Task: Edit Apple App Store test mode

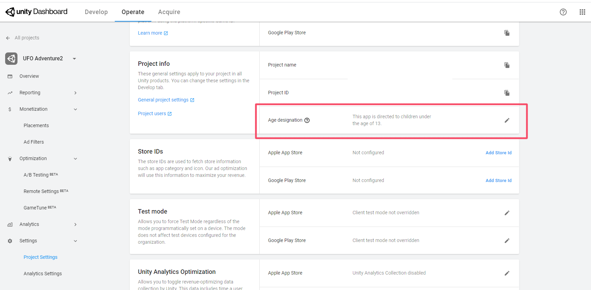Action: click(507, 213)
